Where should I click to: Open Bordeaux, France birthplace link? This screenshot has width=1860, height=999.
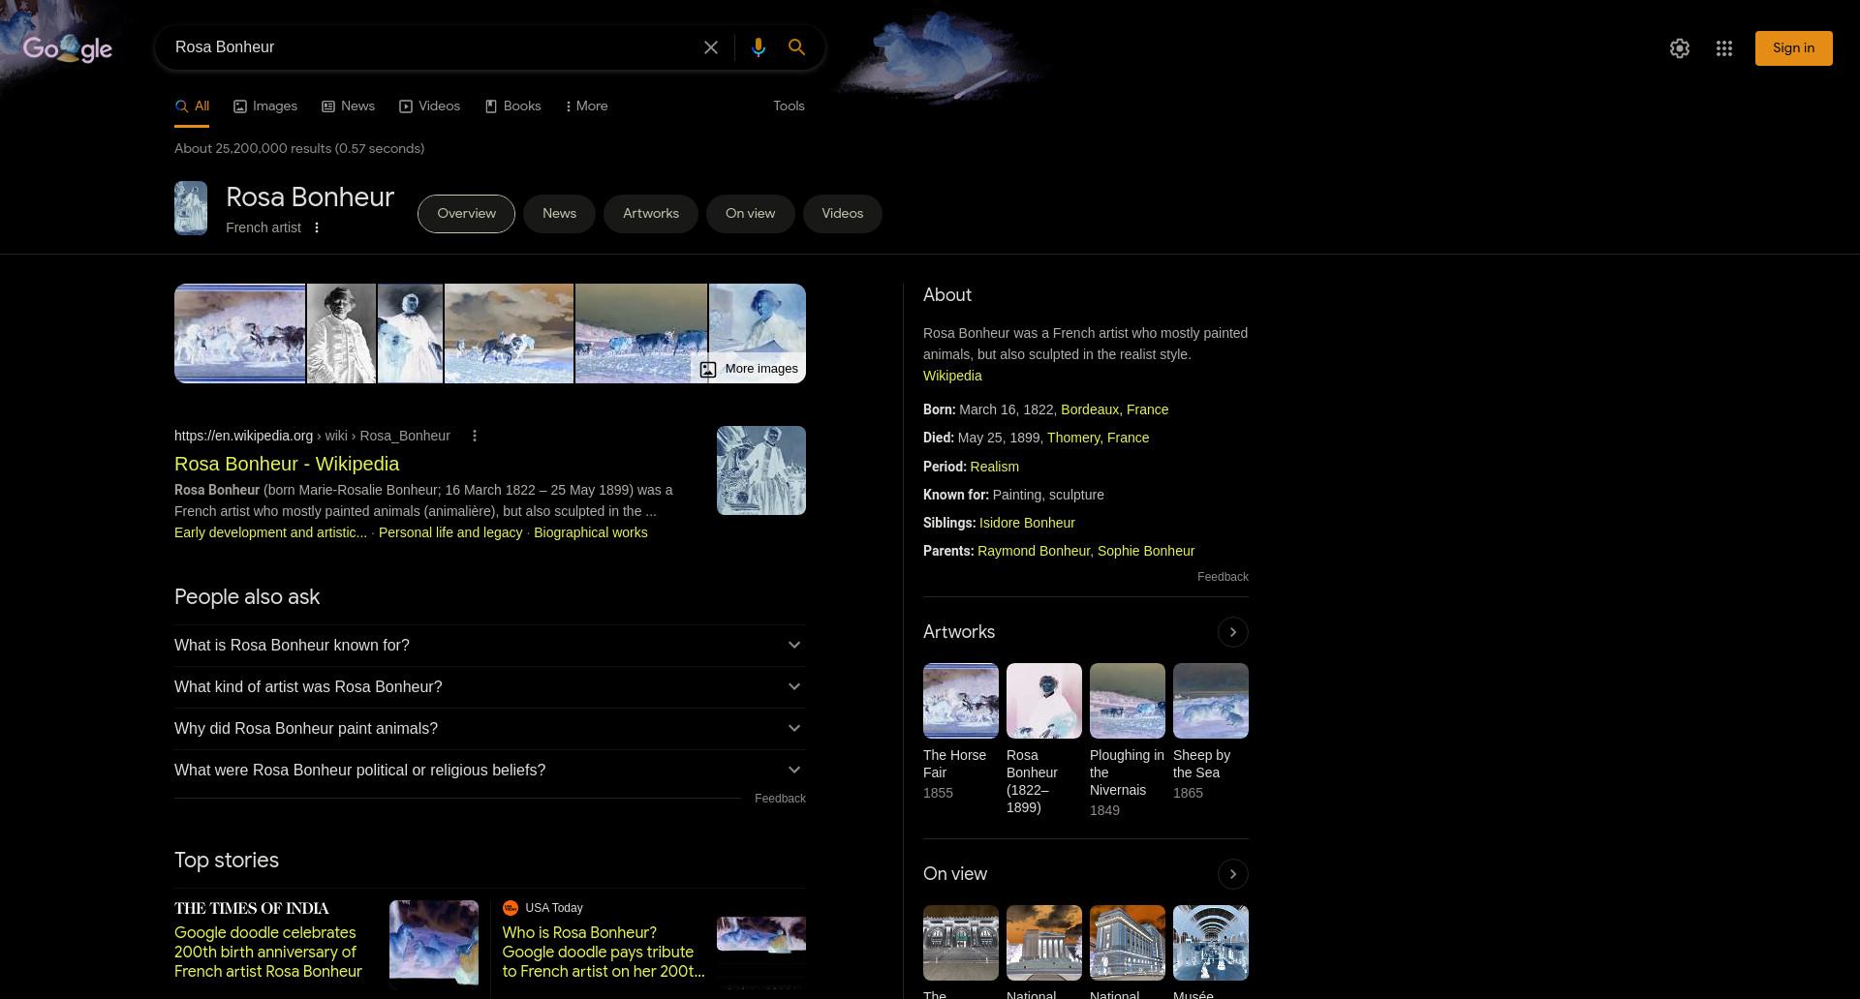tap(1114, 409)
